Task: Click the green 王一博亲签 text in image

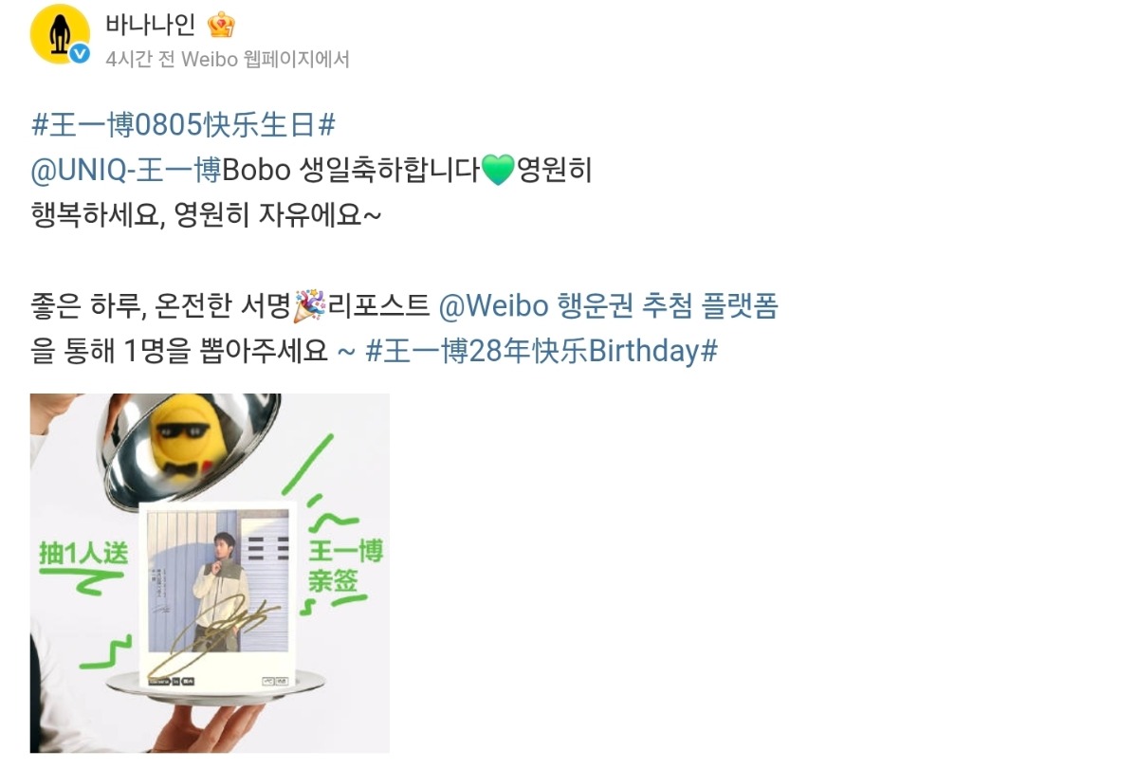Action: point(345,565)
